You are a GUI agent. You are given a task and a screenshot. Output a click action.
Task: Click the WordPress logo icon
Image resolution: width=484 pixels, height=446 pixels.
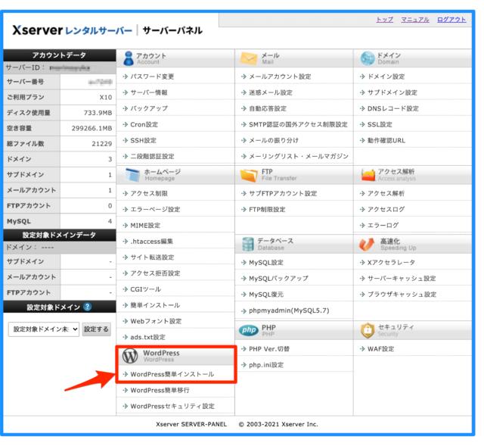click(x=130, y=356)
